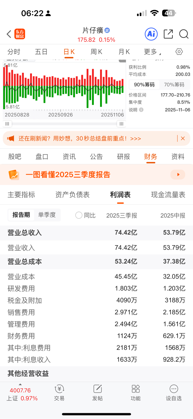
Task: Tap 设自选 in bottom bar
Action: [174, 393]
